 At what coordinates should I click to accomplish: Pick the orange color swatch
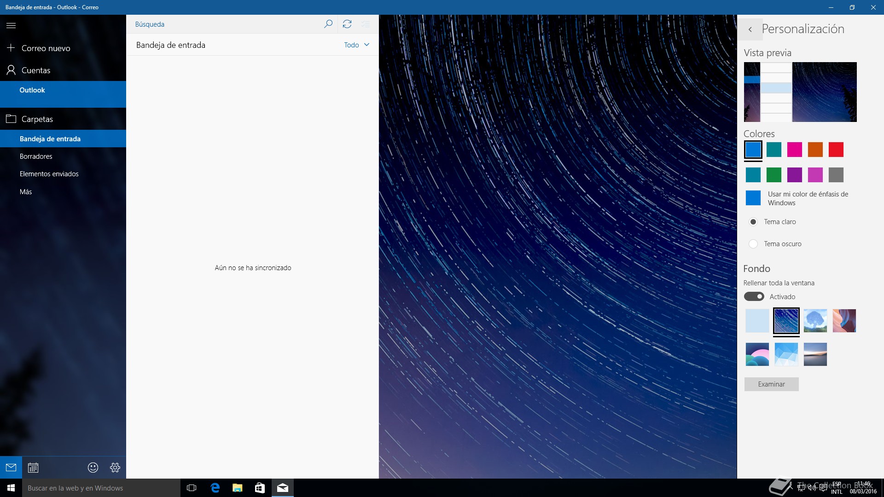tap(815, 150)
